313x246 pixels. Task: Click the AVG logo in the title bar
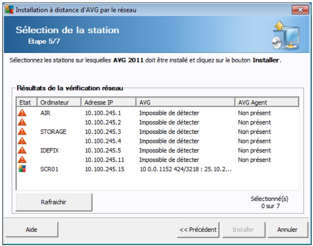coord(9,10)
